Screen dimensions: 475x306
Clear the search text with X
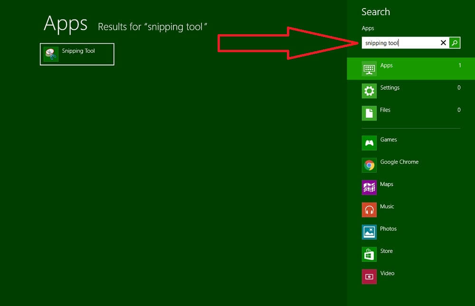(x=443, y=43)
